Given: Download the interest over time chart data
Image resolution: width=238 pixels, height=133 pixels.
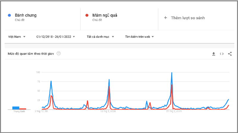Looking at the screenshot, I should click(x=213, y=54).
